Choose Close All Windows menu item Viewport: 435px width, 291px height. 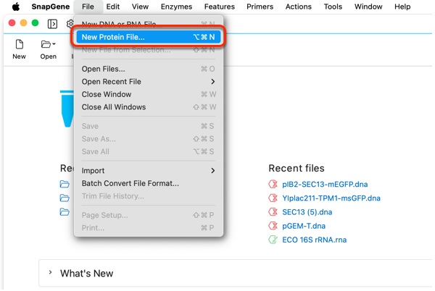[149, 107]
